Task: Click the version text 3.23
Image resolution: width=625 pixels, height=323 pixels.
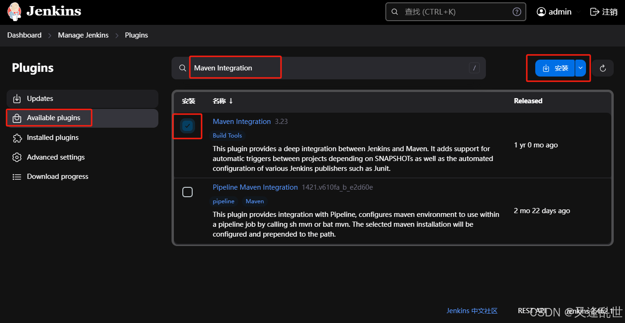Action: [281, 122]
